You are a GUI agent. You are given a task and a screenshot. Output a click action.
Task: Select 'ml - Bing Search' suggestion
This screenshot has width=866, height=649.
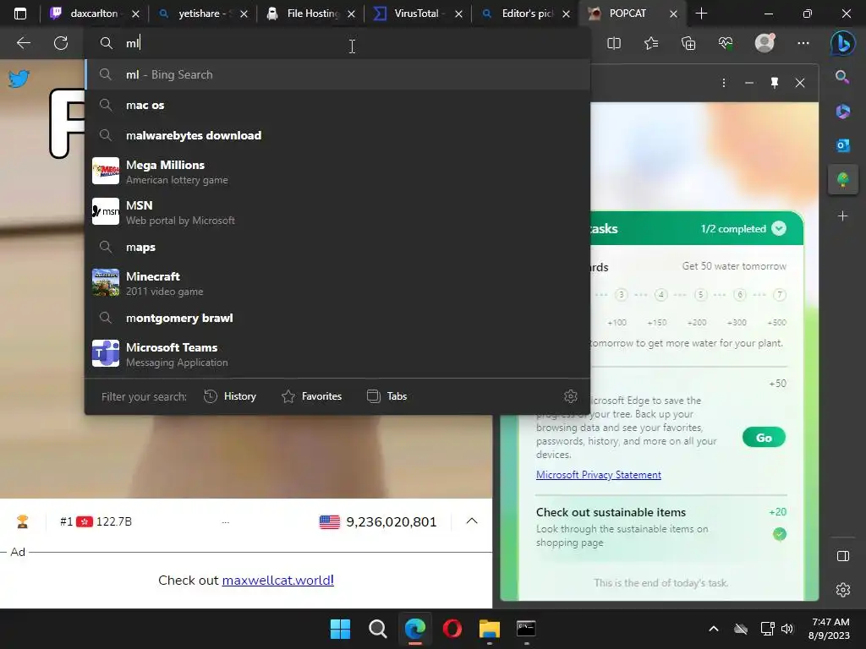(337, 74)
